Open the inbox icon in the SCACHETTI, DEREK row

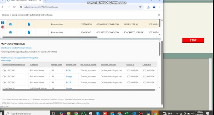click(10, 32)
